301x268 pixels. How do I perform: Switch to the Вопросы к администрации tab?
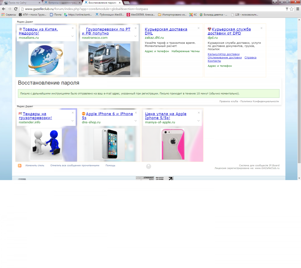click(63, 3)
